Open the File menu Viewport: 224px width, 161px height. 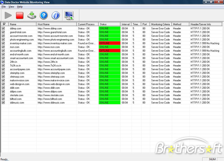click(4, 7)
